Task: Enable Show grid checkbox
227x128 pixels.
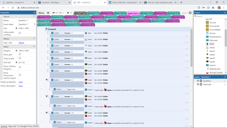Action: [20, 54]
